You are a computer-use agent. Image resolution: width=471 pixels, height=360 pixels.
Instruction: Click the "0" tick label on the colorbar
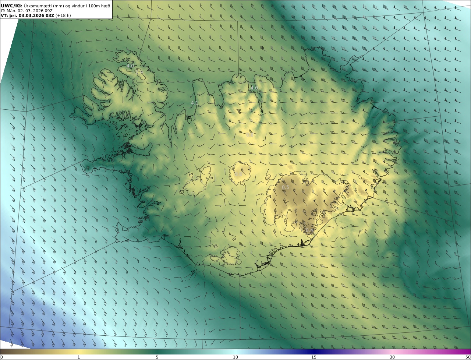tap(1, 357)
